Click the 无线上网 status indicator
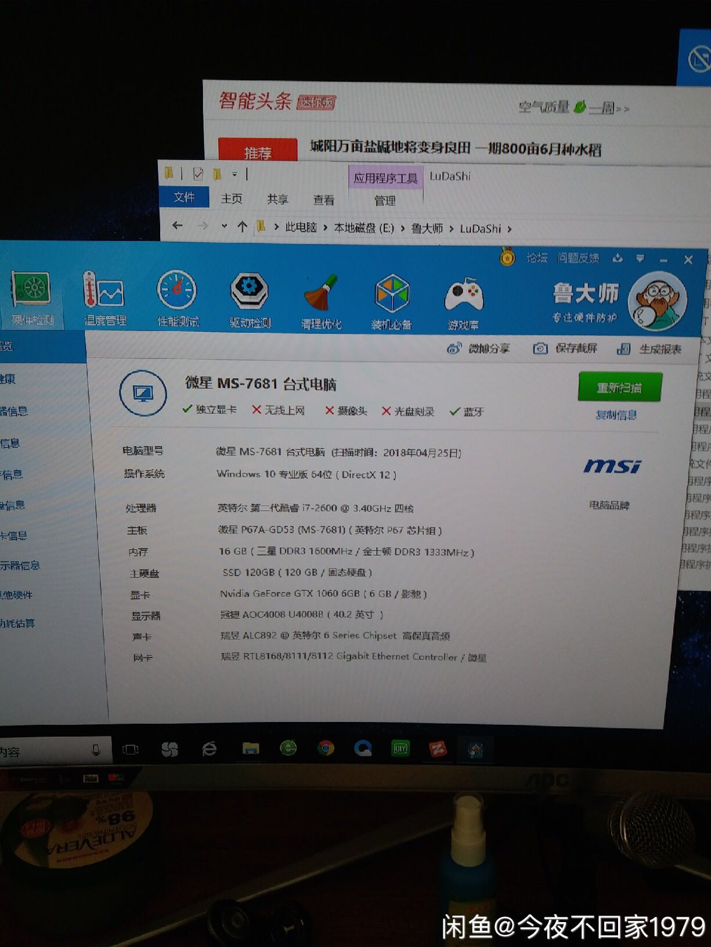Image resolution: width=711 pixels, height=947 pixels. pyautogui.click(x=278, y=410)
